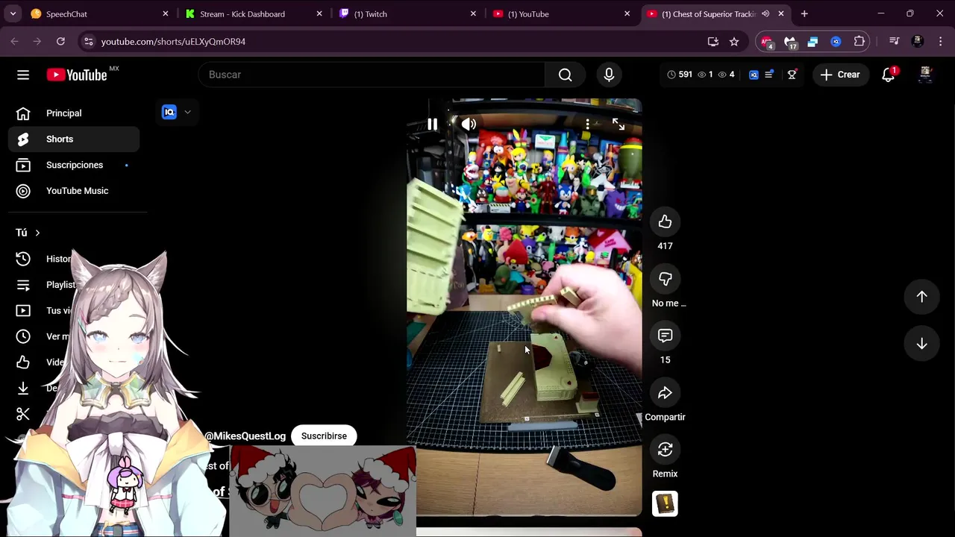Go to the next short with the down arrow
This screenshot has height=537, width=955.
coord(921,343)
